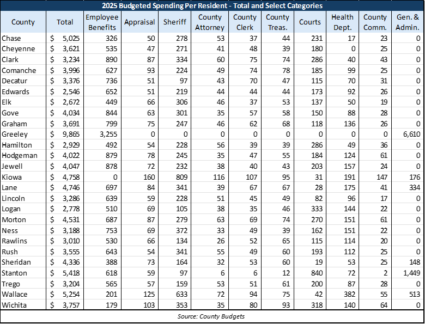Select the 'County' column header
The height and width of the screenshot is (324, 425).
tap(23, 22)
